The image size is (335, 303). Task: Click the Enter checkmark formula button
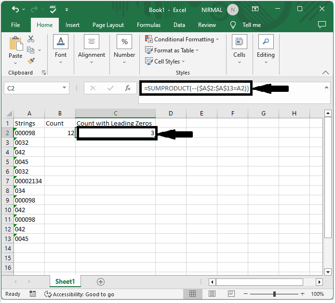coord(110,88)
